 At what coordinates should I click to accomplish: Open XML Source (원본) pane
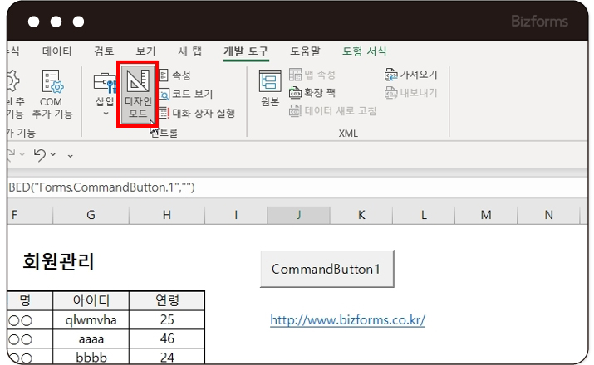coord(270,88)
